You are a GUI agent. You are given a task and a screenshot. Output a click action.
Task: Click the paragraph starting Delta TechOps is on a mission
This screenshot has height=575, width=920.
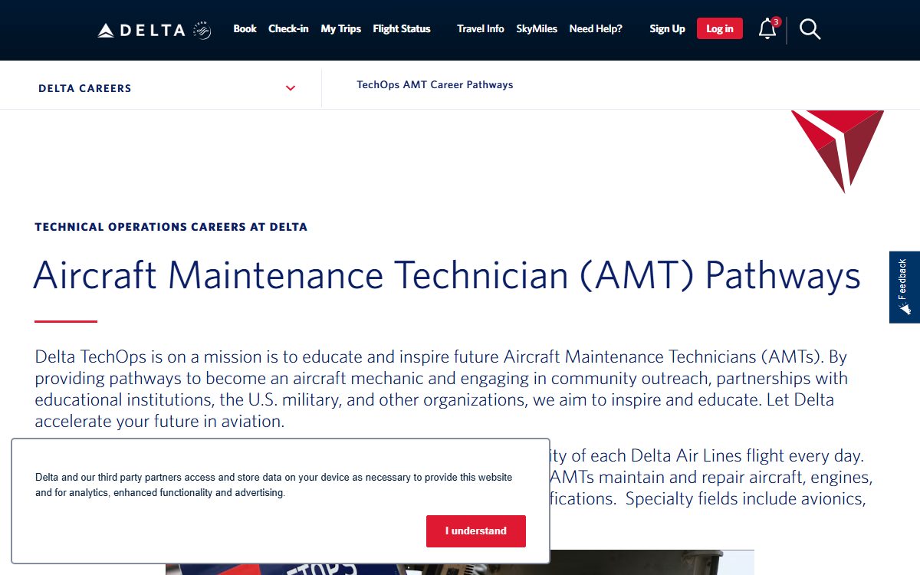(442, 389)
